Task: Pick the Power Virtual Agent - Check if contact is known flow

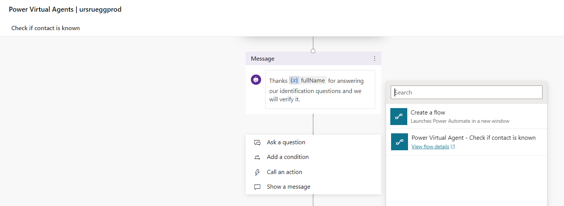Action: (466, 142)
